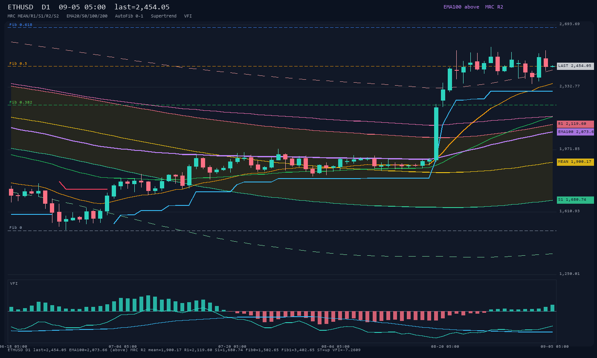Select the '07-04 05:00' date label
The height and width of the screenshot is (358, 597).
(x=123, y=346)
